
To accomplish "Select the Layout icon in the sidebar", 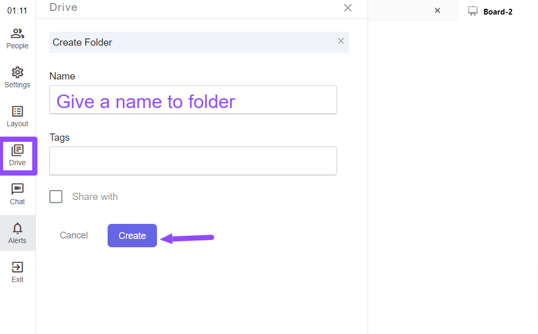I will point(18,116).
